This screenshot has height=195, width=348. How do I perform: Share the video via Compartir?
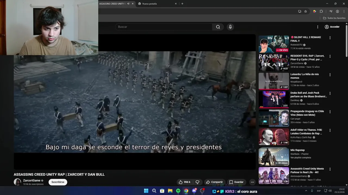point(214,182)
